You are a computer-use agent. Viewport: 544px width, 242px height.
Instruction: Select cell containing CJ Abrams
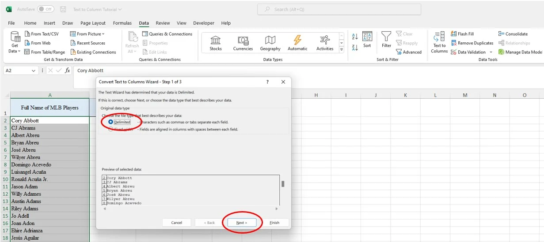click(x=50, y=128)
